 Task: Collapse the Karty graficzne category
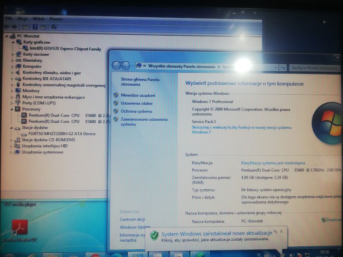[13, 42]
